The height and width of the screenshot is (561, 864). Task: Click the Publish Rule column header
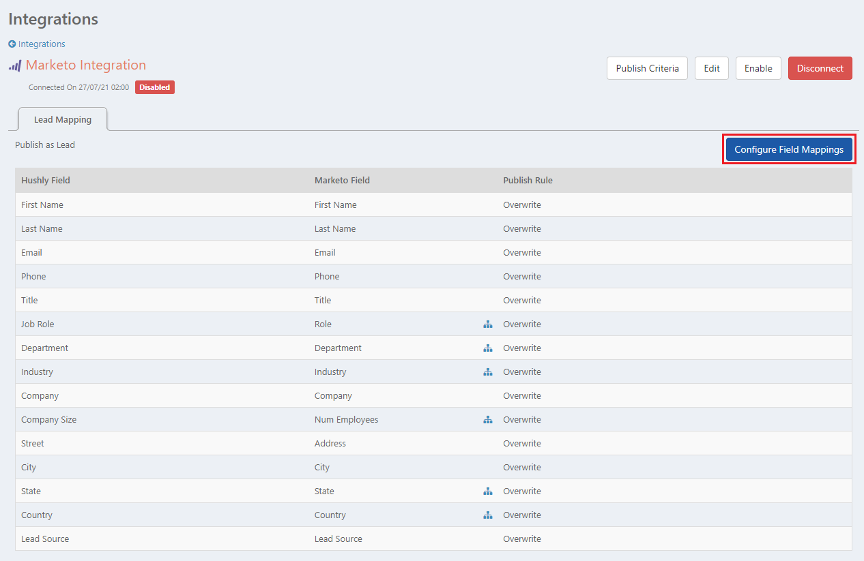pos(528,181)
